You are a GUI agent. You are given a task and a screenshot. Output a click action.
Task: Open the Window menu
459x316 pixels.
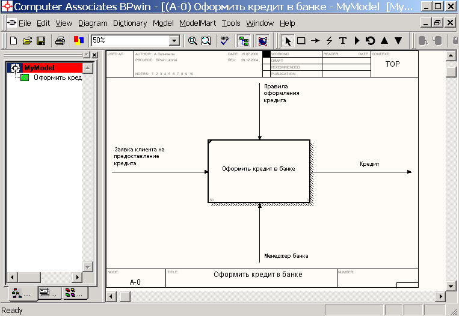pyautogui.click(x=260, y=23)
